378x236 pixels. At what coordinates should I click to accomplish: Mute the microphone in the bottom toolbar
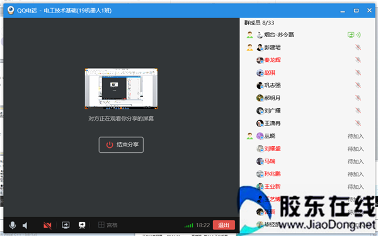pyautogui.click(x=13, y=225)
